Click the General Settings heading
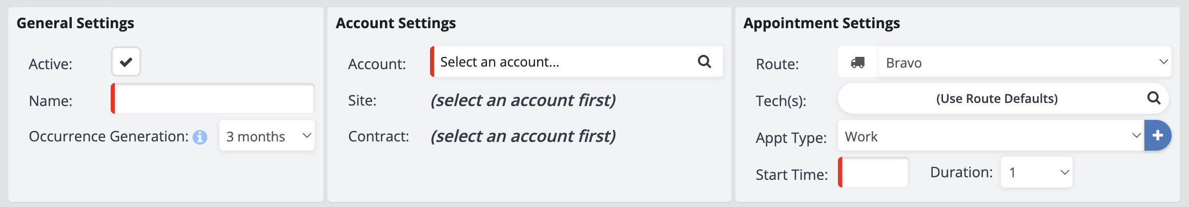The image size is (1189, 207). point(75,23)
